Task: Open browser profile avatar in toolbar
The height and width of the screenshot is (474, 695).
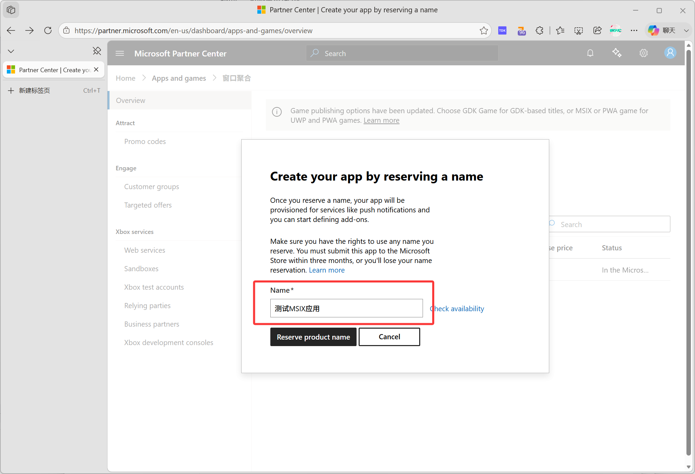Action: pyautogui.click(x=616, y=31)
